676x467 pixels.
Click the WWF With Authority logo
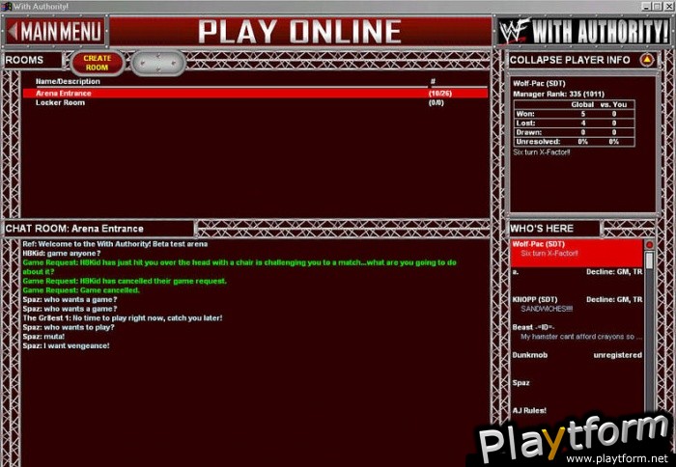point(583,31)
